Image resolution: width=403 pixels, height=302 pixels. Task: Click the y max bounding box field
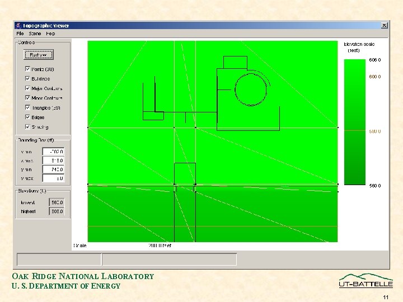(53, 178)
